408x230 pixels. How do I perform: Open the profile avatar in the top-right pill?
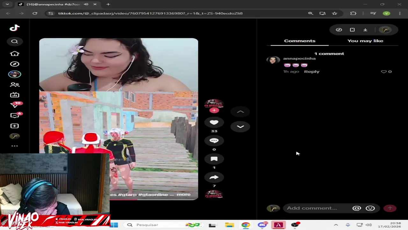pos(385,30)
